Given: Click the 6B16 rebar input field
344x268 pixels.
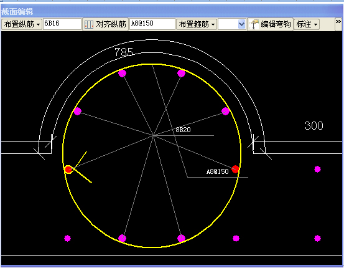Looking at the screenshot, I should pos(62,24).
